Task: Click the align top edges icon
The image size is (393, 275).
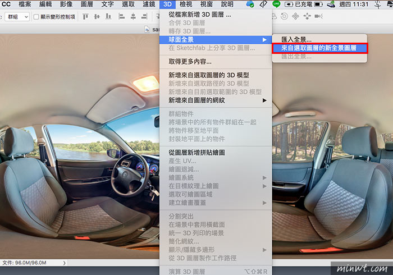Action: click(85, 16)
